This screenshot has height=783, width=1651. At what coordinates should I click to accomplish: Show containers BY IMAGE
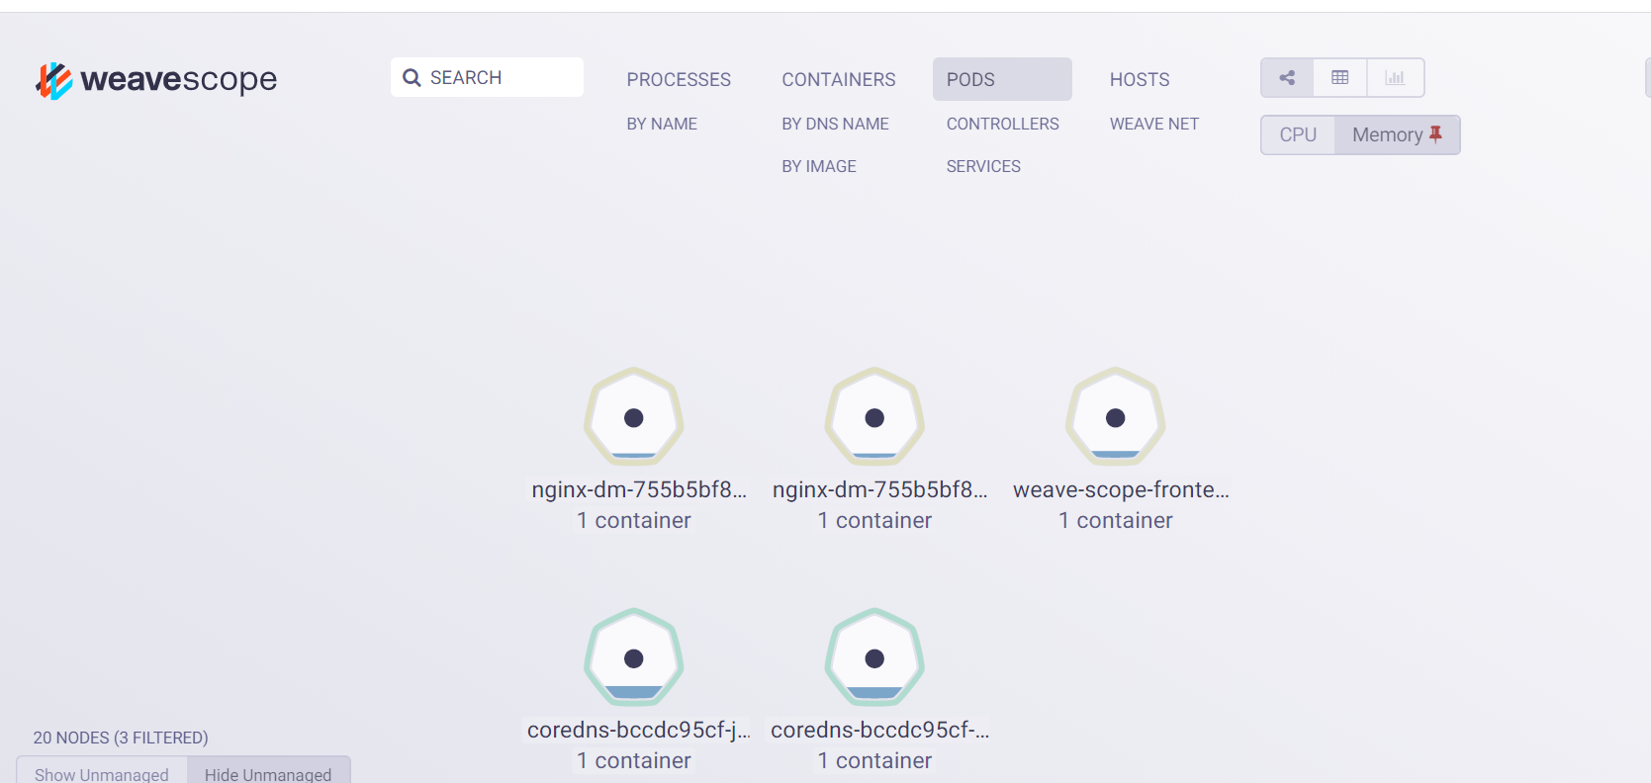pos(819,166)
